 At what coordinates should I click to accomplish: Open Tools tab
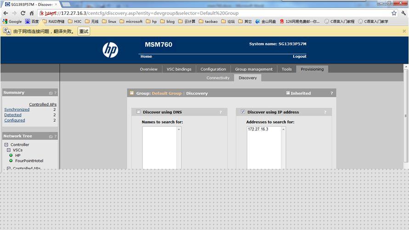[287, 69]
